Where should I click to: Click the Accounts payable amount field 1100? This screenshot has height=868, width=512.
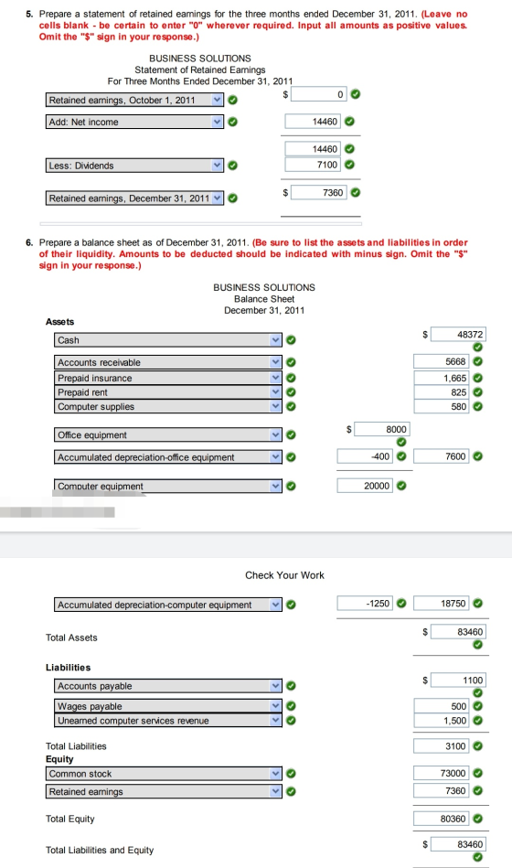pyautogui.click(x=458, y=680)
